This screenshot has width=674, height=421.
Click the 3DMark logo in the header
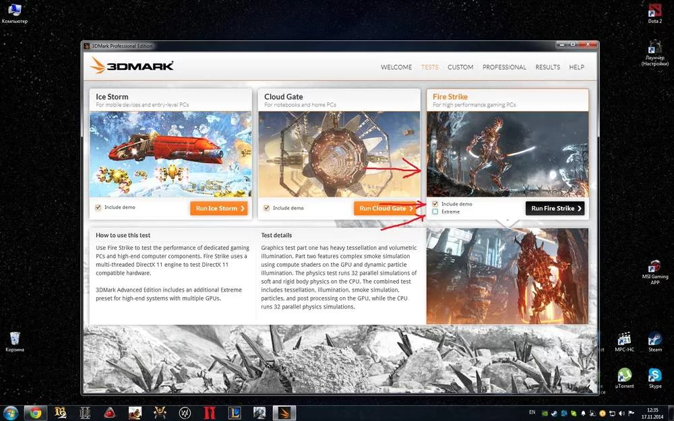point(131,66)
